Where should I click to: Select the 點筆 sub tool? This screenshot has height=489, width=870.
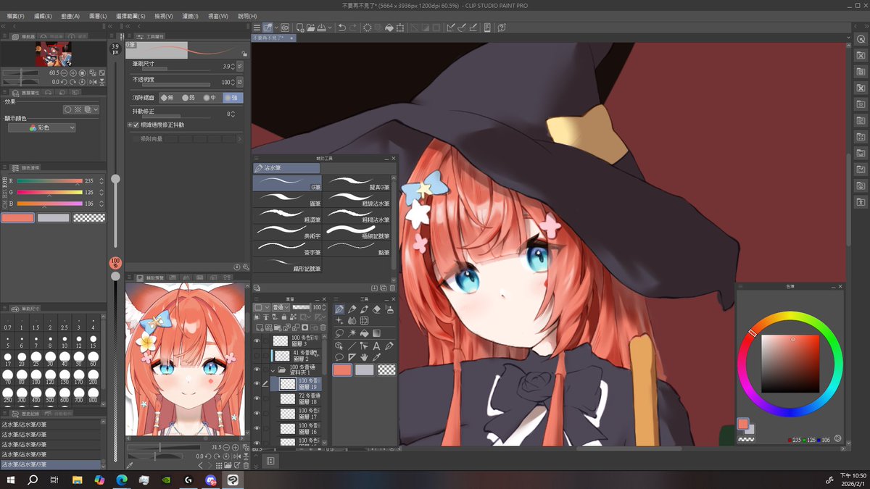357,247
